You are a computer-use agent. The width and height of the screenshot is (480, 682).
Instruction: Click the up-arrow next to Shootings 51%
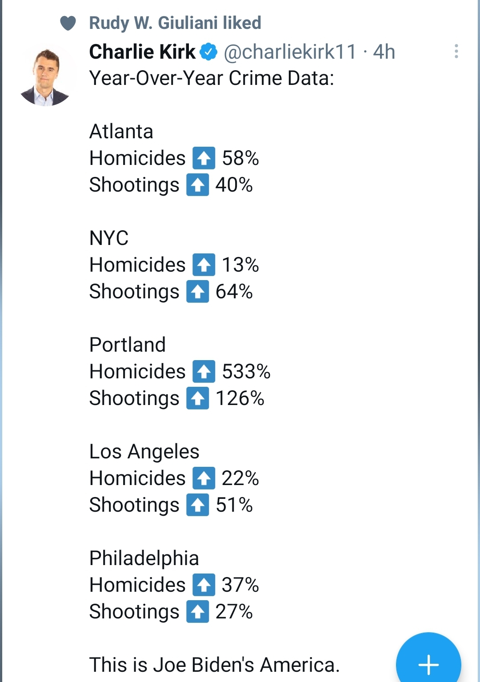[x=198, y=505]
